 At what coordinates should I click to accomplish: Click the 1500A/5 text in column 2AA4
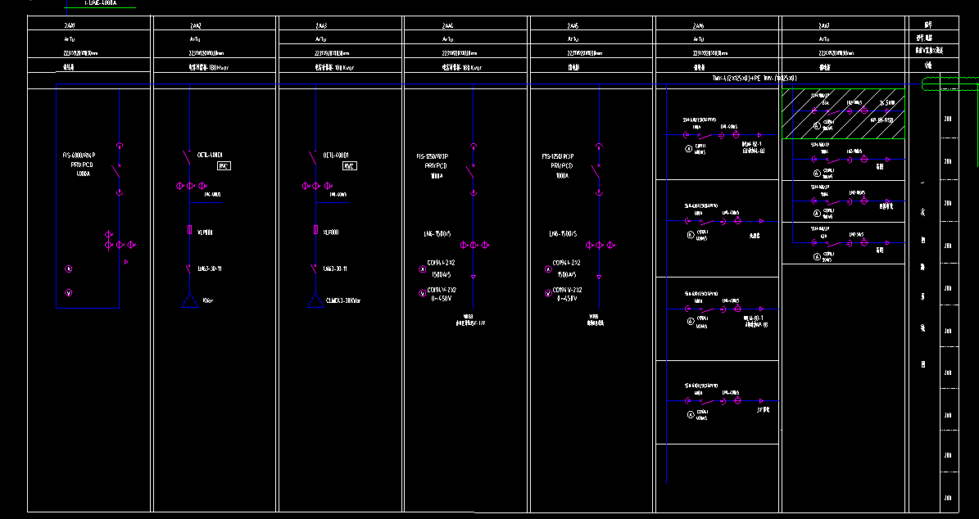pos(441,274)
